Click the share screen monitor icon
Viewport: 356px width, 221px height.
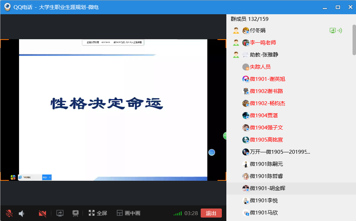coord(60,213)
